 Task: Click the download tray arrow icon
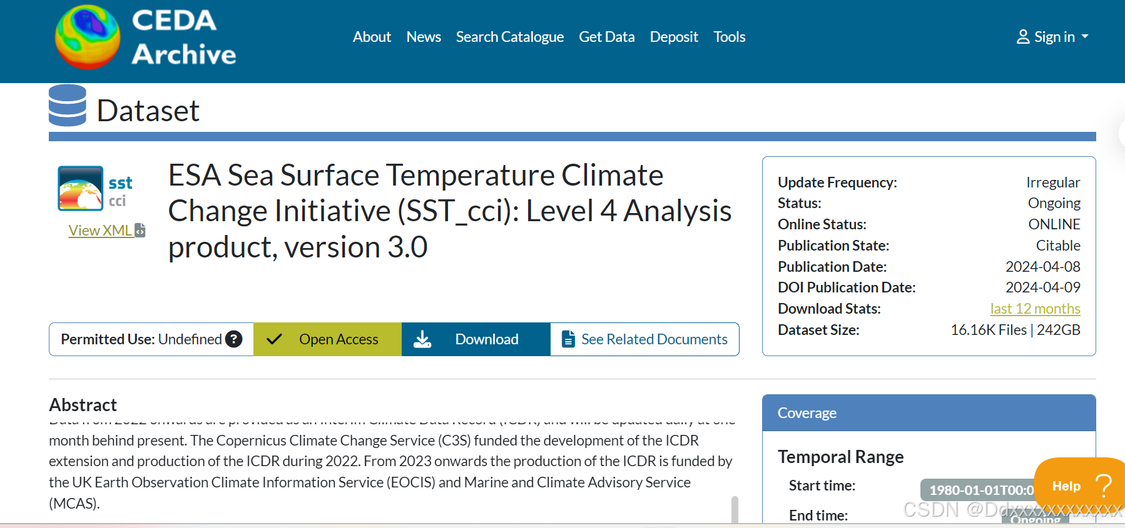pos(422,339)
